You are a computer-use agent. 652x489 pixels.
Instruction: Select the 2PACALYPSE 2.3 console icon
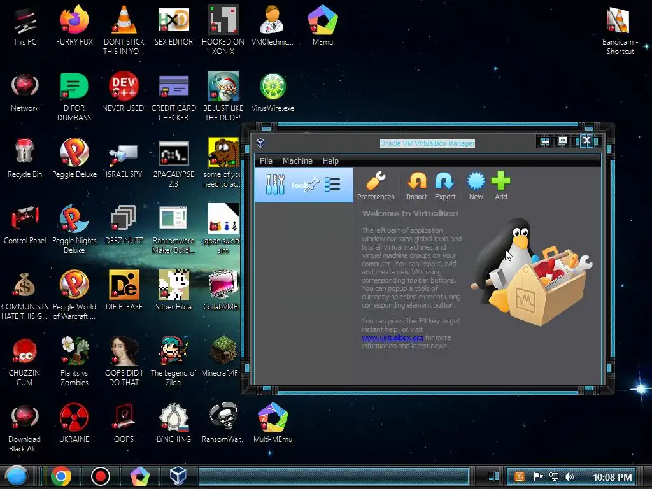click(x=173, y=164)
